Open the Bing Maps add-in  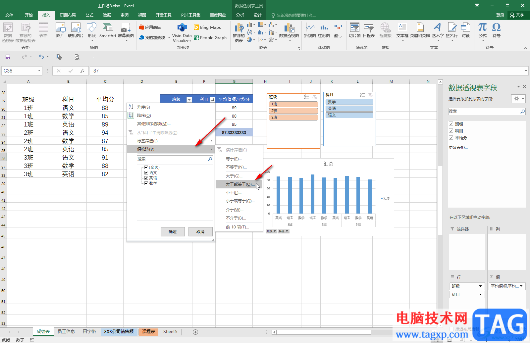207,27
